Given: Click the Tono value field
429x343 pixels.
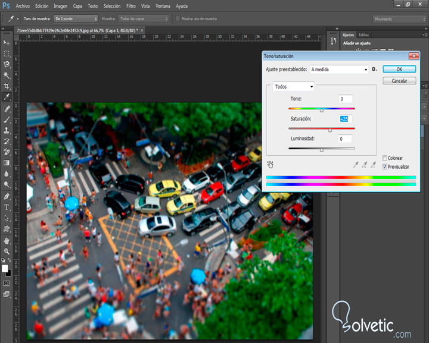Looking at the screenshot, I should coord(345,99).
